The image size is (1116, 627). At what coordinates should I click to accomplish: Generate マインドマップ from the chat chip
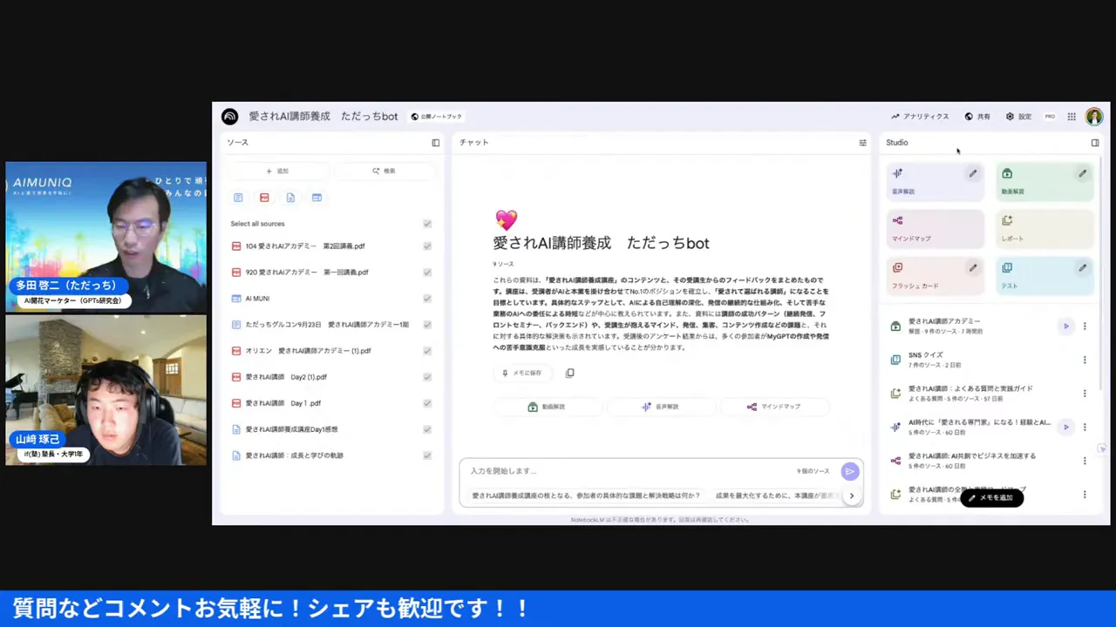click(773, 407)
